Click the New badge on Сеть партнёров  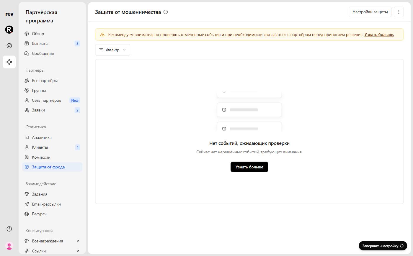[75, 100]
